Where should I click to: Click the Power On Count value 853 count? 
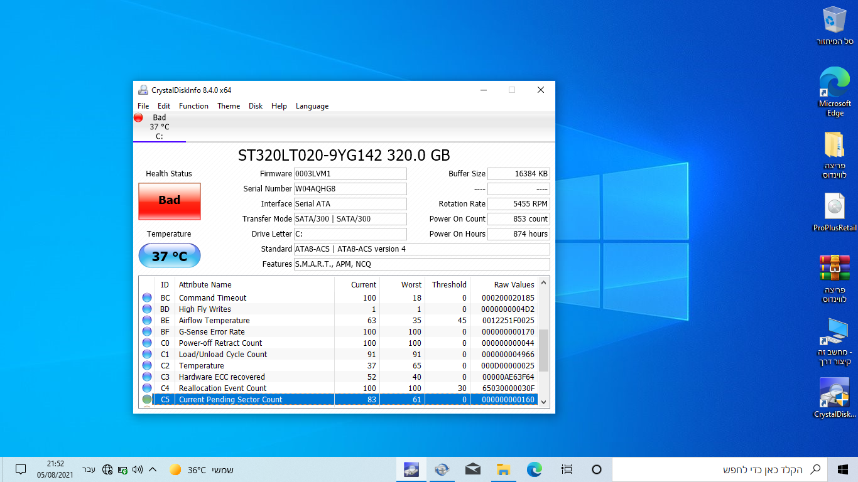coord(519,219)
